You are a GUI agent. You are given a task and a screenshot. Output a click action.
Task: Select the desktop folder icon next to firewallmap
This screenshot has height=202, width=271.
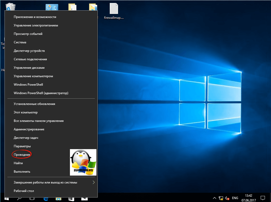coord(93,7)
